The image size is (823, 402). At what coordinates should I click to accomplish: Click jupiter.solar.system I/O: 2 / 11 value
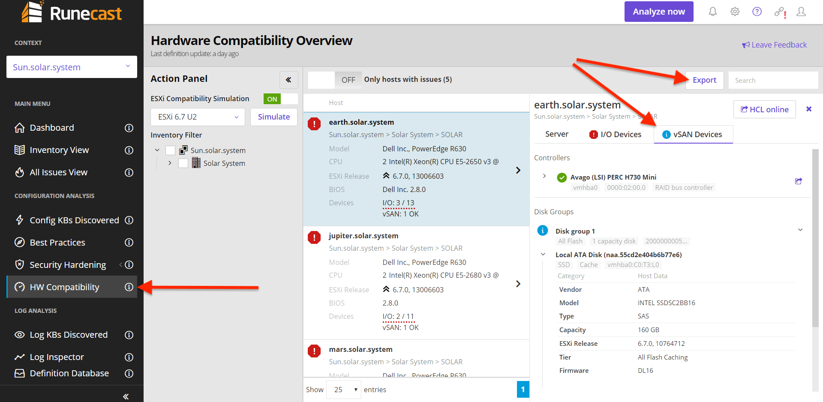[x=398, y=316]
